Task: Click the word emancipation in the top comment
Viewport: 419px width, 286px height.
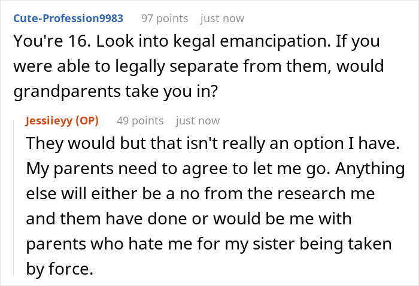Action: [x=275, y=41]
